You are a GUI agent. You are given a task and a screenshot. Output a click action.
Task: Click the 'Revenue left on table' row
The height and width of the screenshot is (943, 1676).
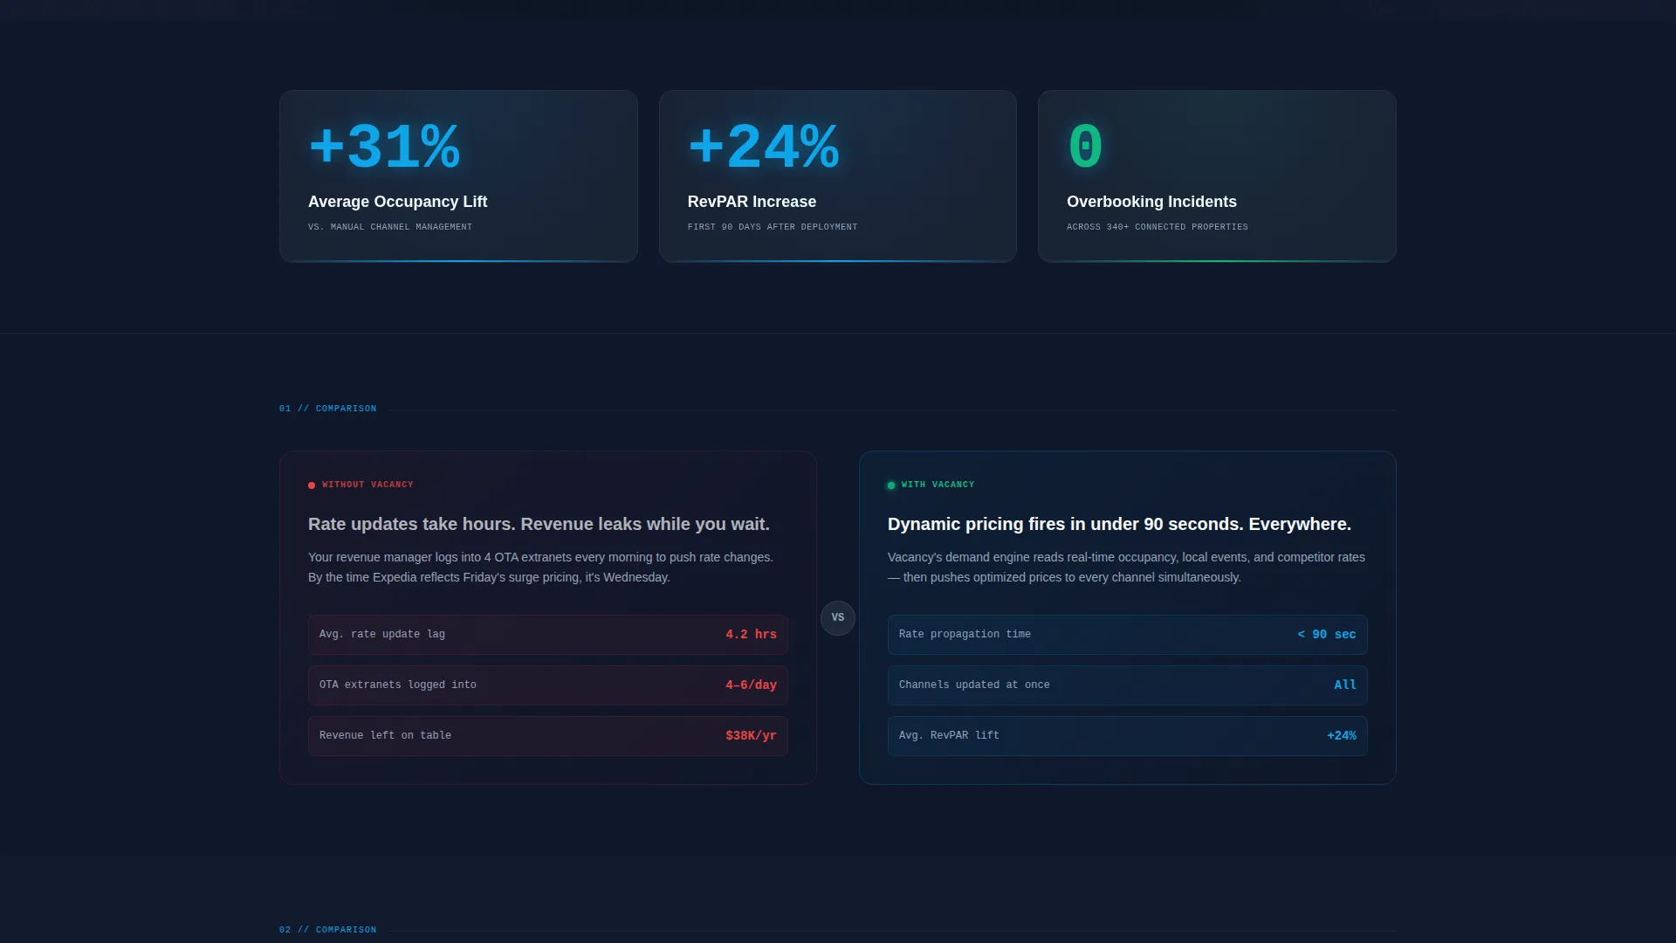tap(548, 736)
